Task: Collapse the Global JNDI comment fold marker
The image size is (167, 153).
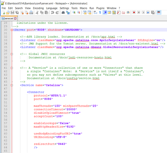Action: click(x=12, y=54)
